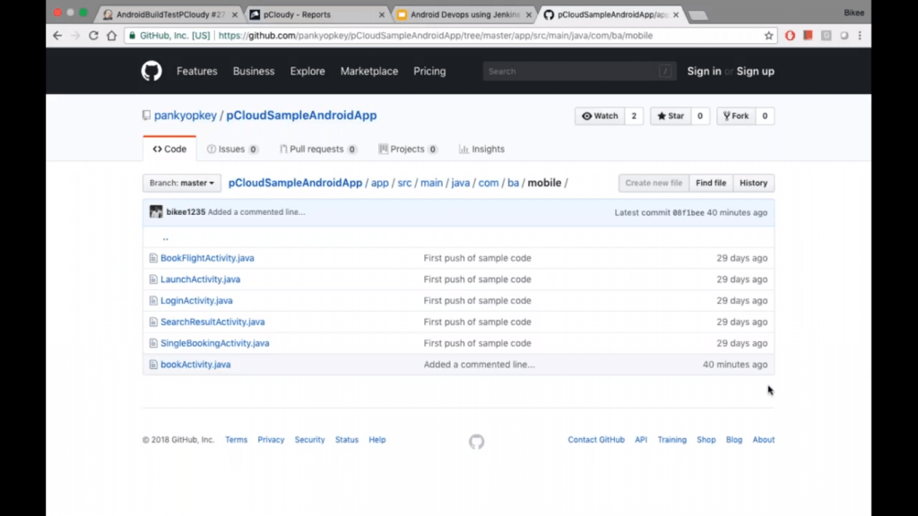The width and height of the screenshot is (918, 516).
Task: Watch the repository
Action: click(x=600, y=116)
